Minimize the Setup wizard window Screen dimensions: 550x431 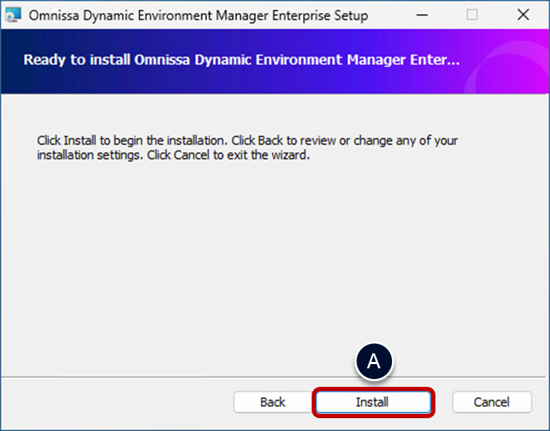[x=421, y=15]
